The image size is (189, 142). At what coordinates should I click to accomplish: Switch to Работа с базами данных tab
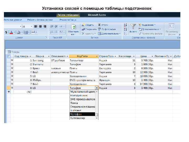40,20
